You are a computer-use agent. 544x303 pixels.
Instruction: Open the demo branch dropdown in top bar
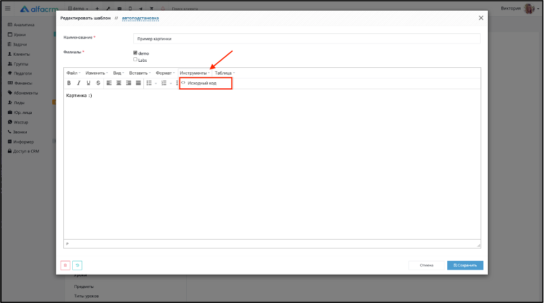tap(78, 9)
